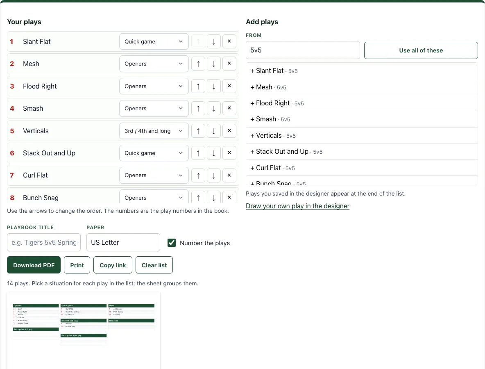Change the situation for Flood Right

click(154, 86)
